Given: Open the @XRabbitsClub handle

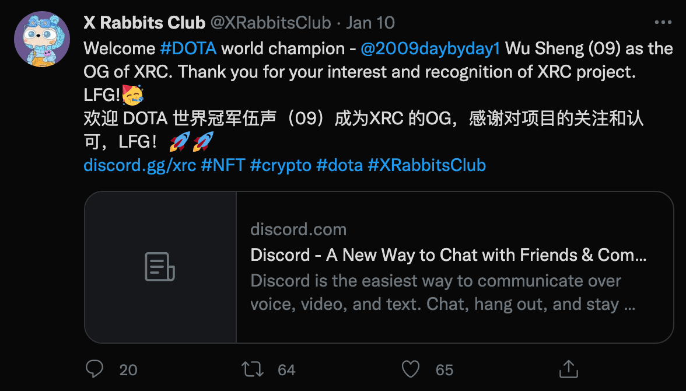Looking at the screenshot, I should point(271,23).
